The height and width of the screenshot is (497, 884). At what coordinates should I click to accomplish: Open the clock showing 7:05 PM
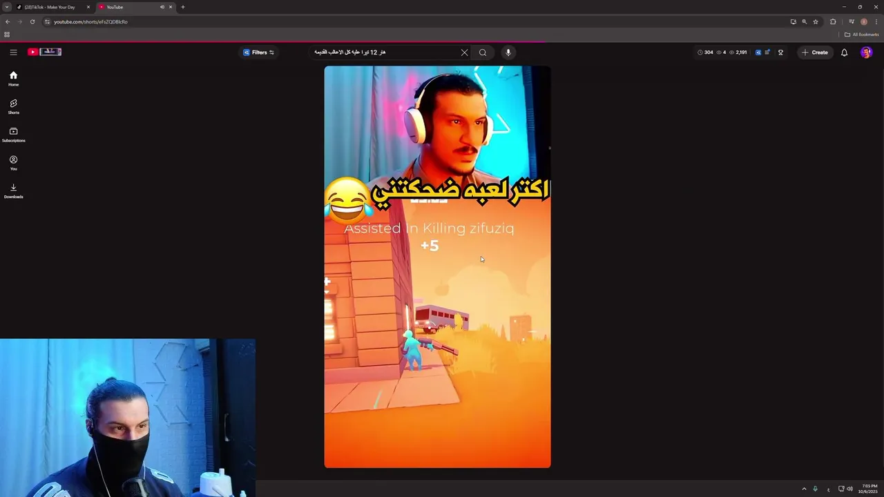coord(869,489)
